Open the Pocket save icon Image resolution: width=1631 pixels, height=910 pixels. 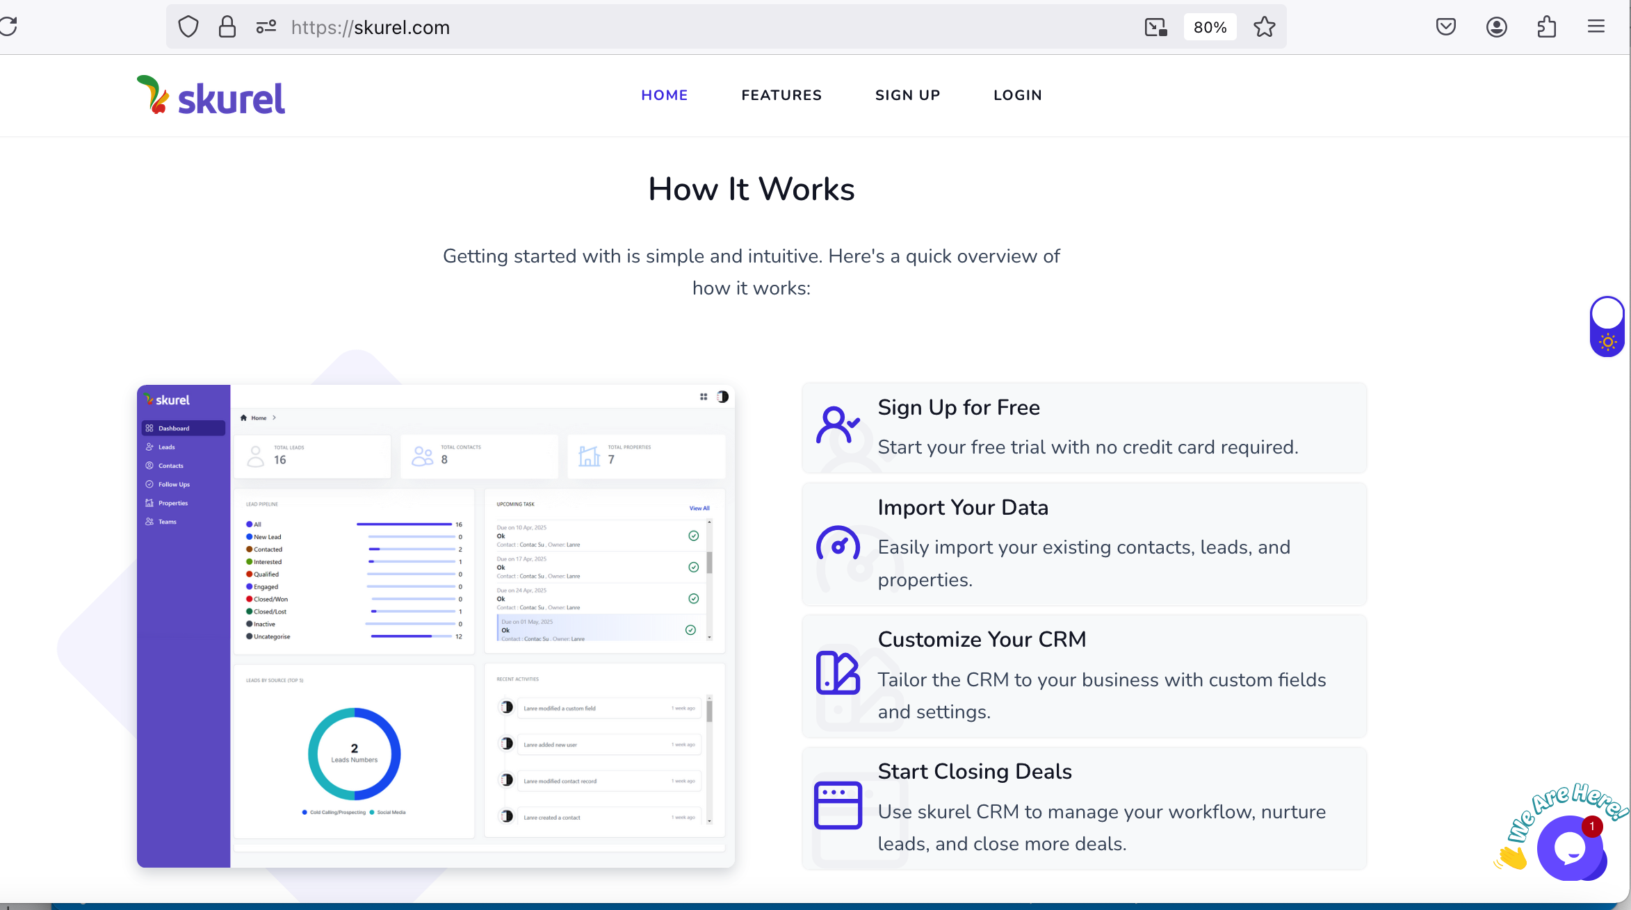pyautogui.click(x=1446, y=27)
